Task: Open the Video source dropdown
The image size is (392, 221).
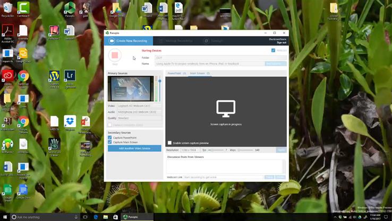Action: point(139,106)
